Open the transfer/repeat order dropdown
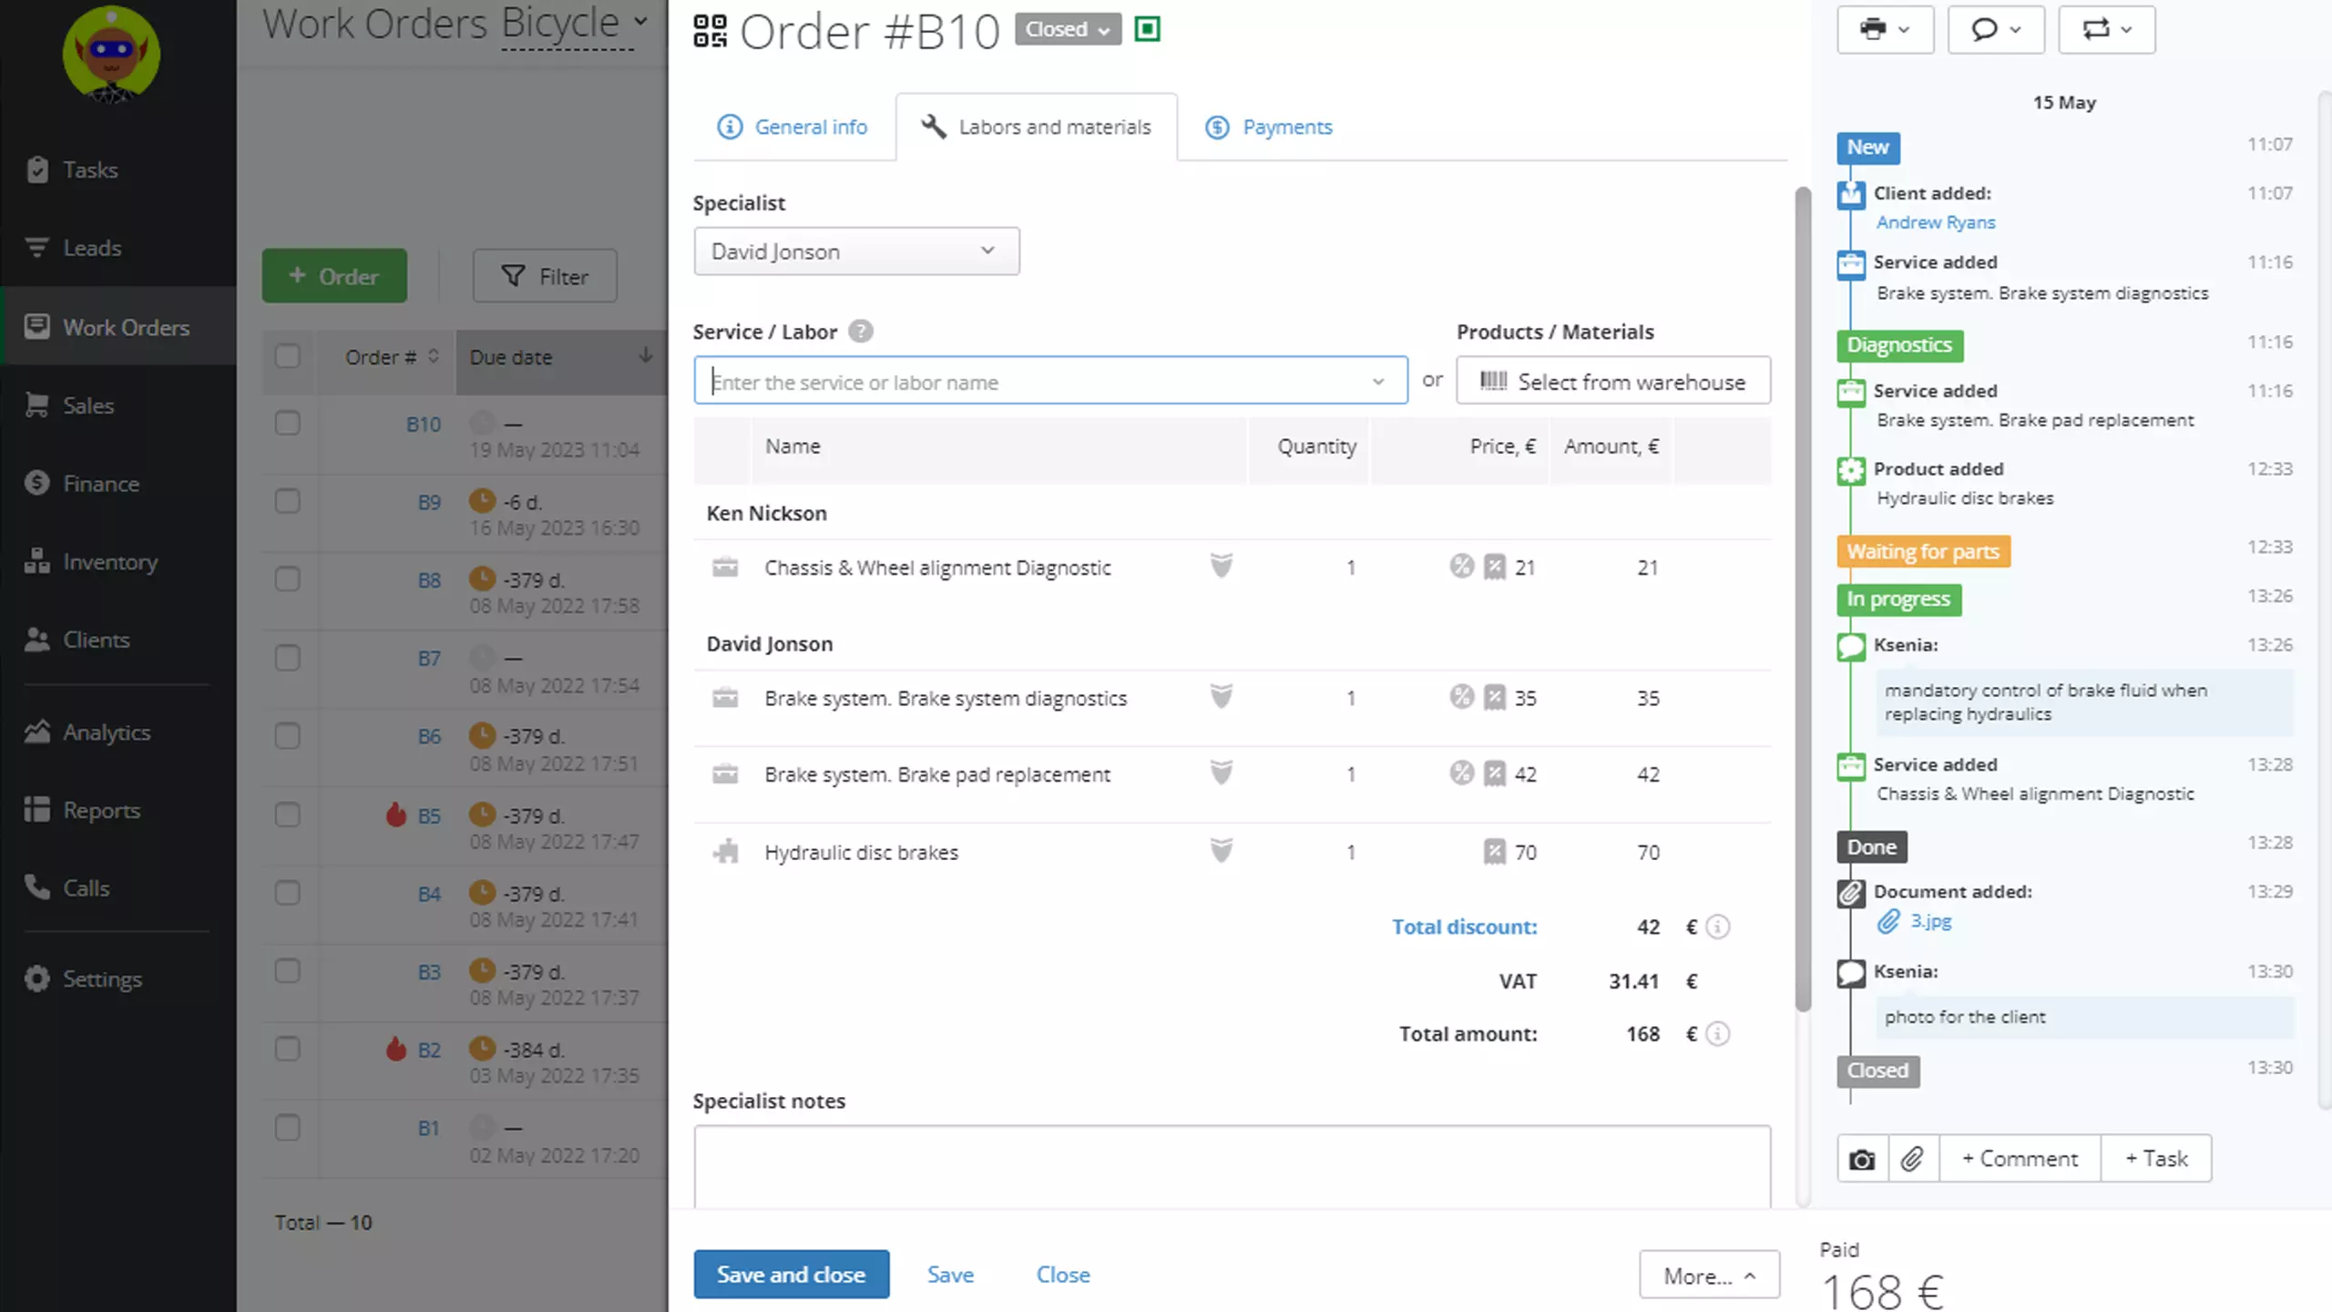The width and height of the screenshot is (2332, 1312). click(x=2106, y=29)
